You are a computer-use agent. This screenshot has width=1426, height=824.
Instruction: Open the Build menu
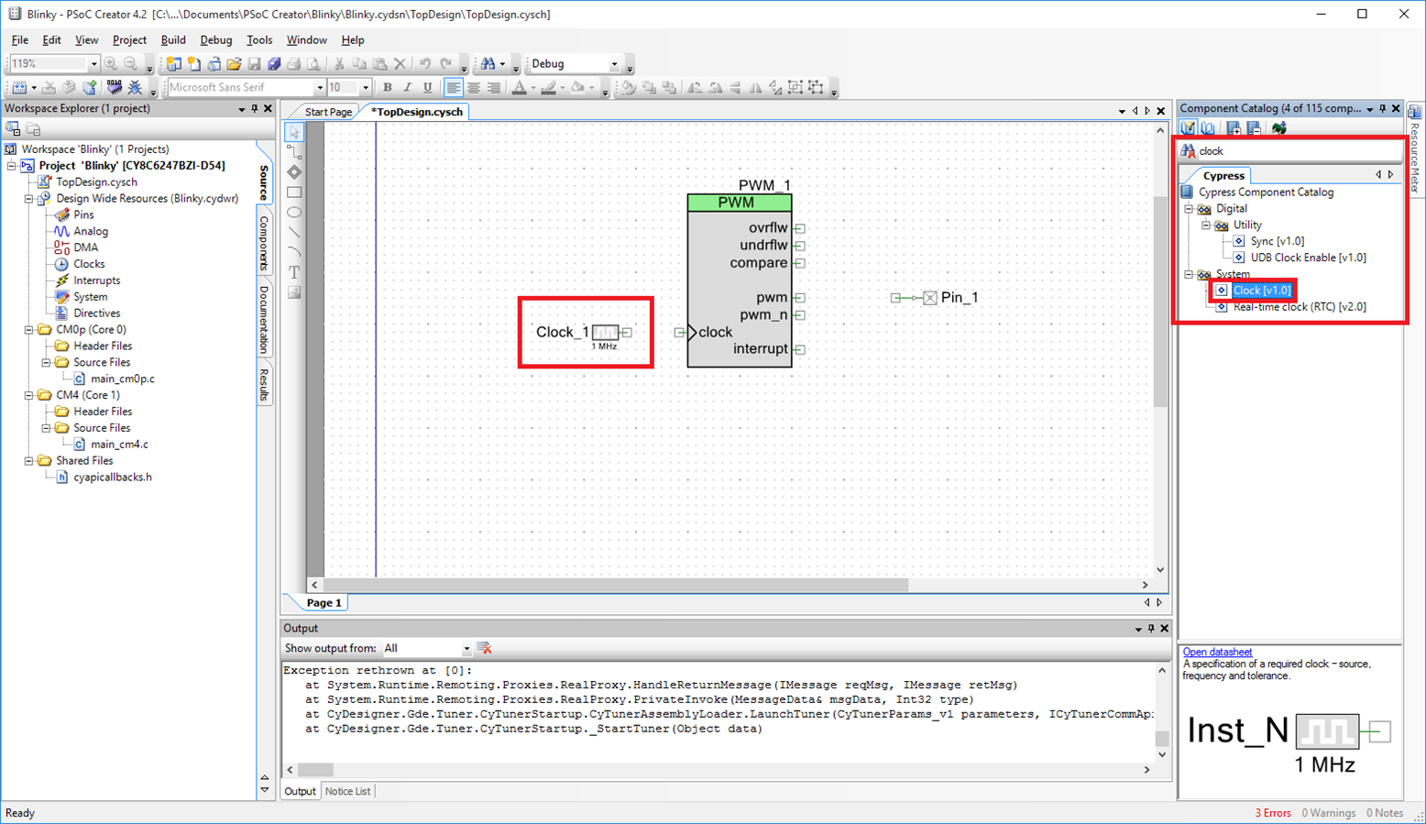172,40
